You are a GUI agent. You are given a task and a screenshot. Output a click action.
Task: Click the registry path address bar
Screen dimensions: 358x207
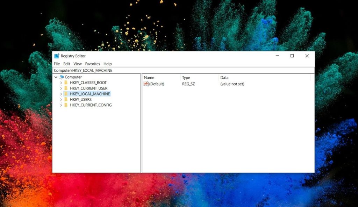point(183,70)
